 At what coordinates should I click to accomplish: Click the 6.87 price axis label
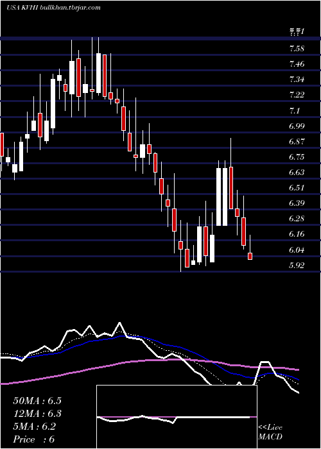click(x=297, y=142)
